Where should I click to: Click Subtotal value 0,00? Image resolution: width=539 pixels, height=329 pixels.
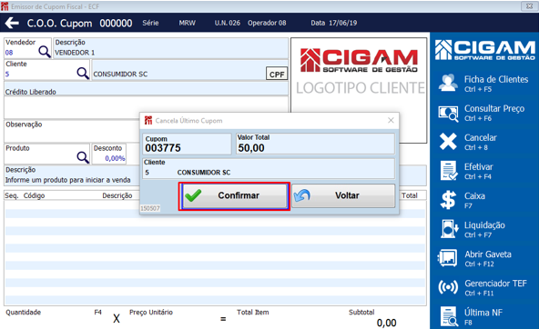click(x=386, y=323)
